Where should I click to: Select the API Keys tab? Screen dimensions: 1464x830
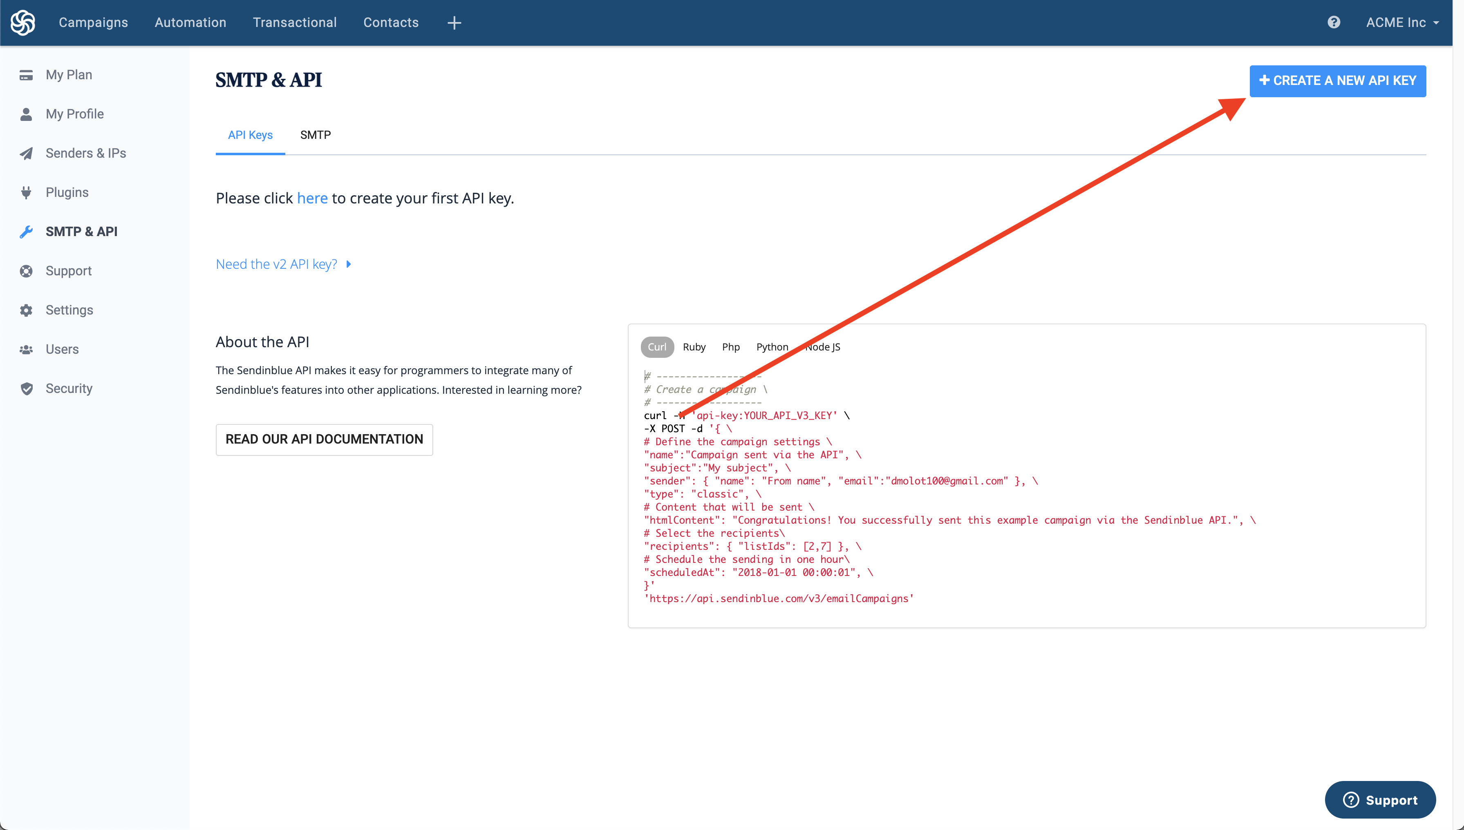click(x=250, y=135)
